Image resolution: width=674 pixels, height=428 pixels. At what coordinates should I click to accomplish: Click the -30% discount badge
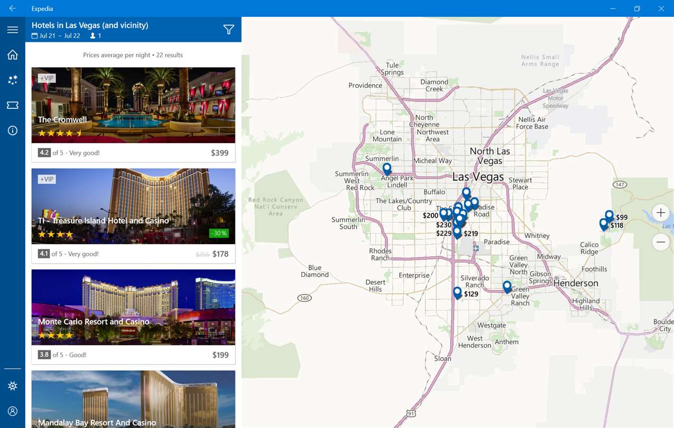point(219,233)
